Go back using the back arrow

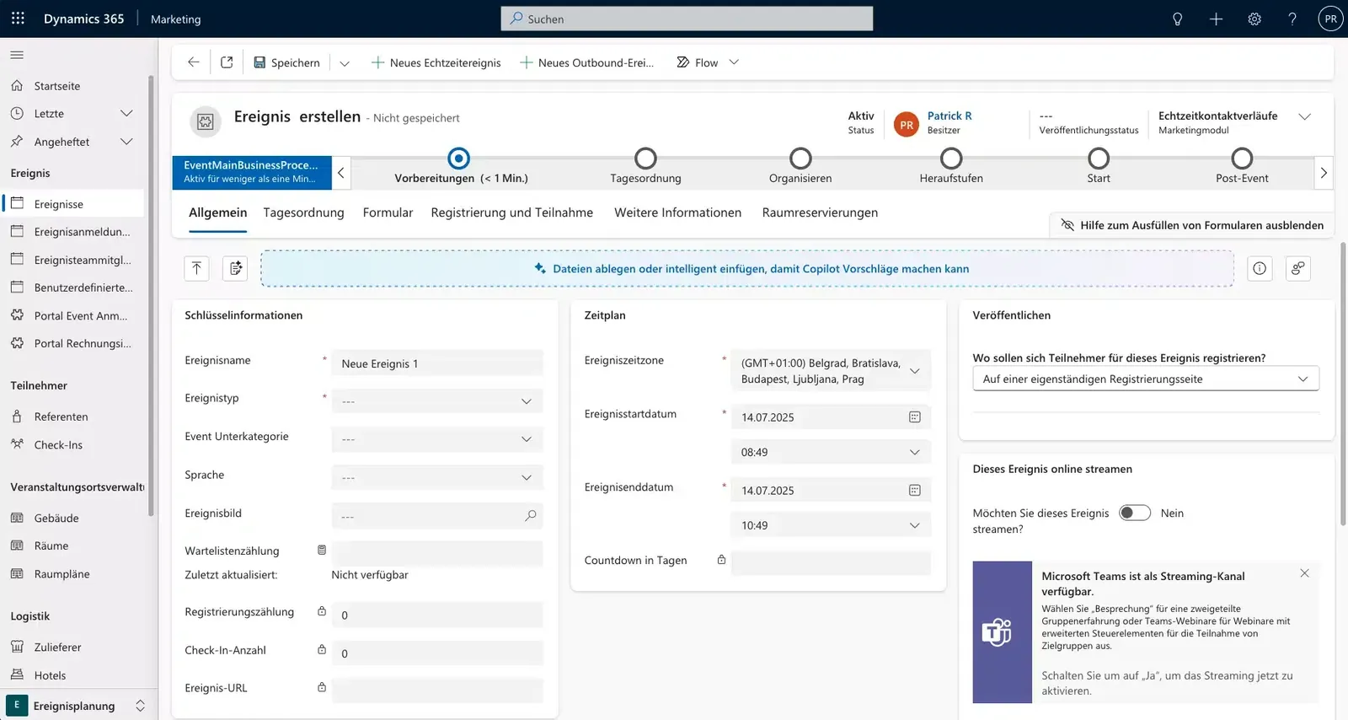click(x=194, y=62)
